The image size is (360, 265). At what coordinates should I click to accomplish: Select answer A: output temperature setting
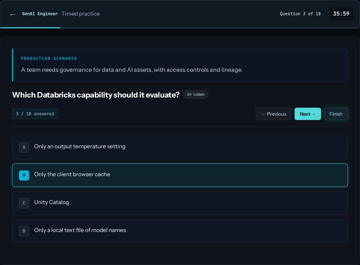point(180,147)
